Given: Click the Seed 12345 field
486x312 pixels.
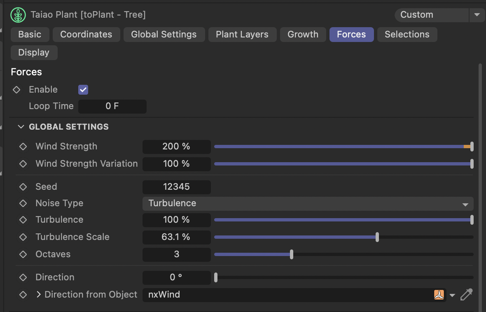Looking at the screenshot, I should tap(177, 187).
